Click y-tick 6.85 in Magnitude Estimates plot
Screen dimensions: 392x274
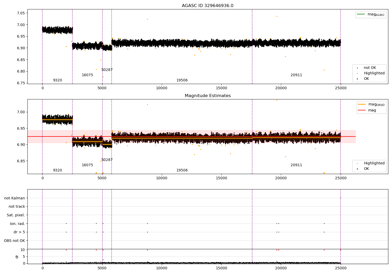[21, 161]
